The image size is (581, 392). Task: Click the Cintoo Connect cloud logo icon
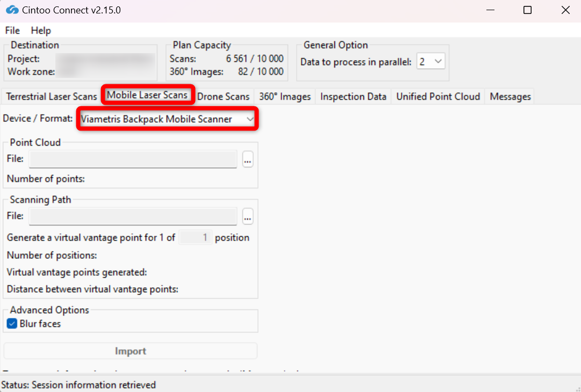12,10
